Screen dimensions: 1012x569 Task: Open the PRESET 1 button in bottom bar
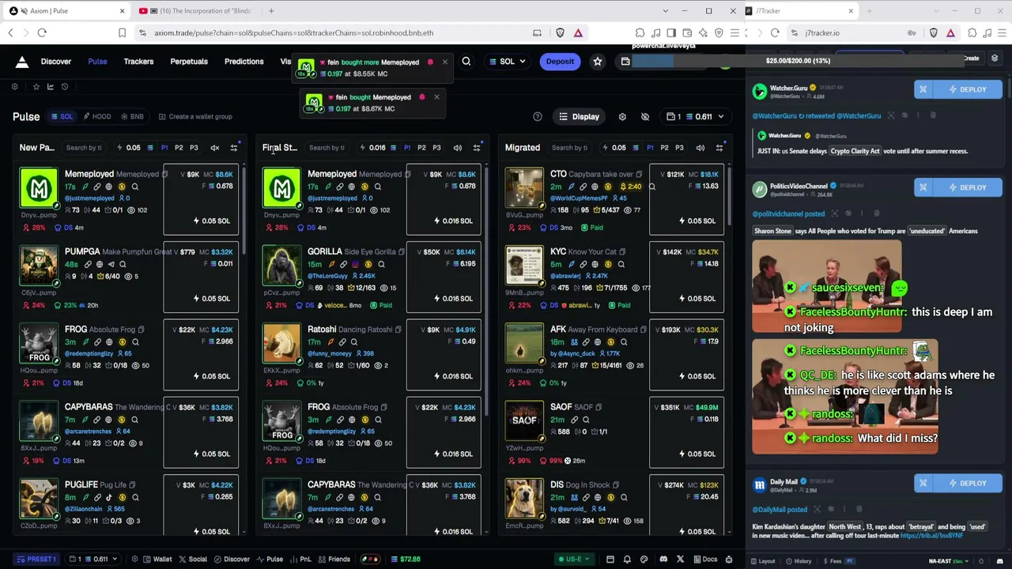(x=36, y=560)
